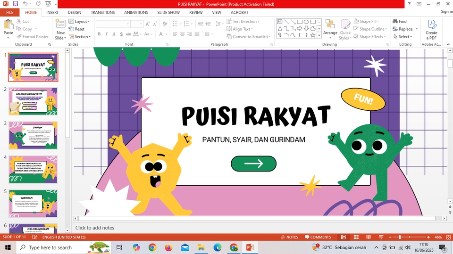Open Quick Styles gallery
This screenshot has width=453, height=254.
pos(345,30)
